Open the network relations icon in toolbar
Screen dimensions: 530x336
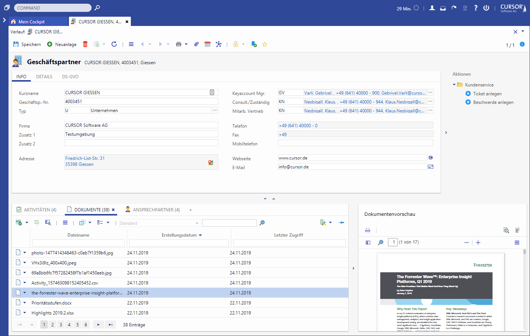pos(219,44)
